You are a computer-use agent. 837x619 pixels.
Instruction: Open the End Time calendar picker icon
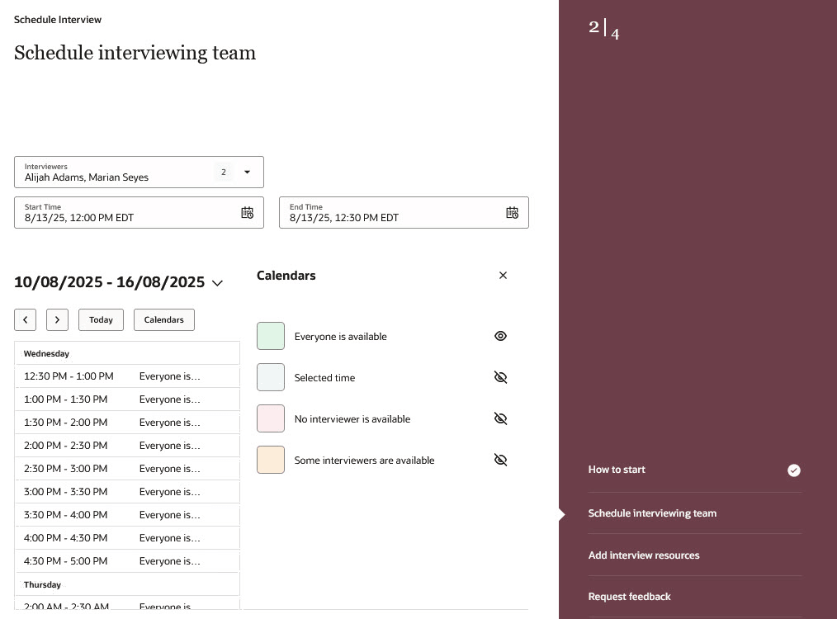pyautogui.click(x=512, y=213)
